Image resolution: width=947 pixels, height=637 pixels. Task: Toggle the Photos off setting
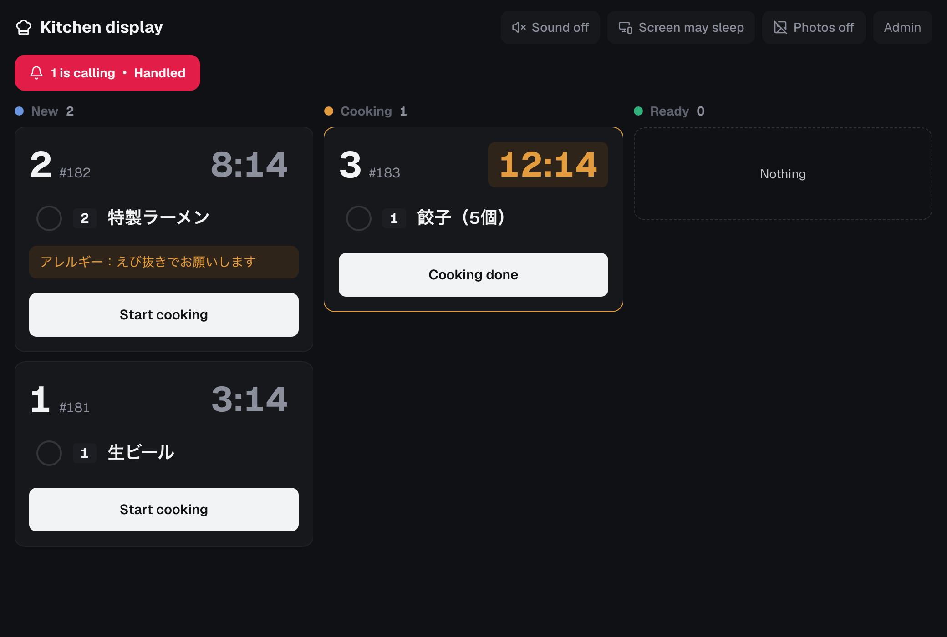(x=814, y=27)
